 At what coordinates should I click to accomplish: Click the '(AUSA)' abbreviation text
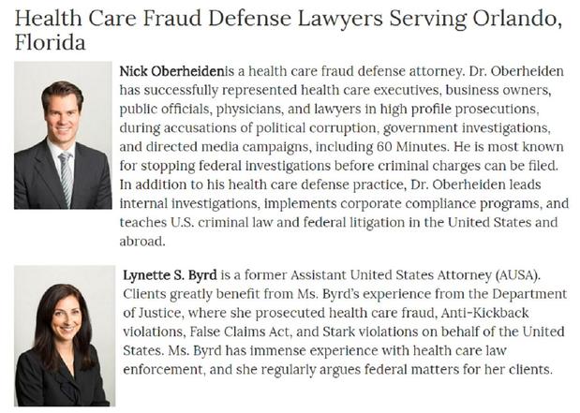point(517,275)
